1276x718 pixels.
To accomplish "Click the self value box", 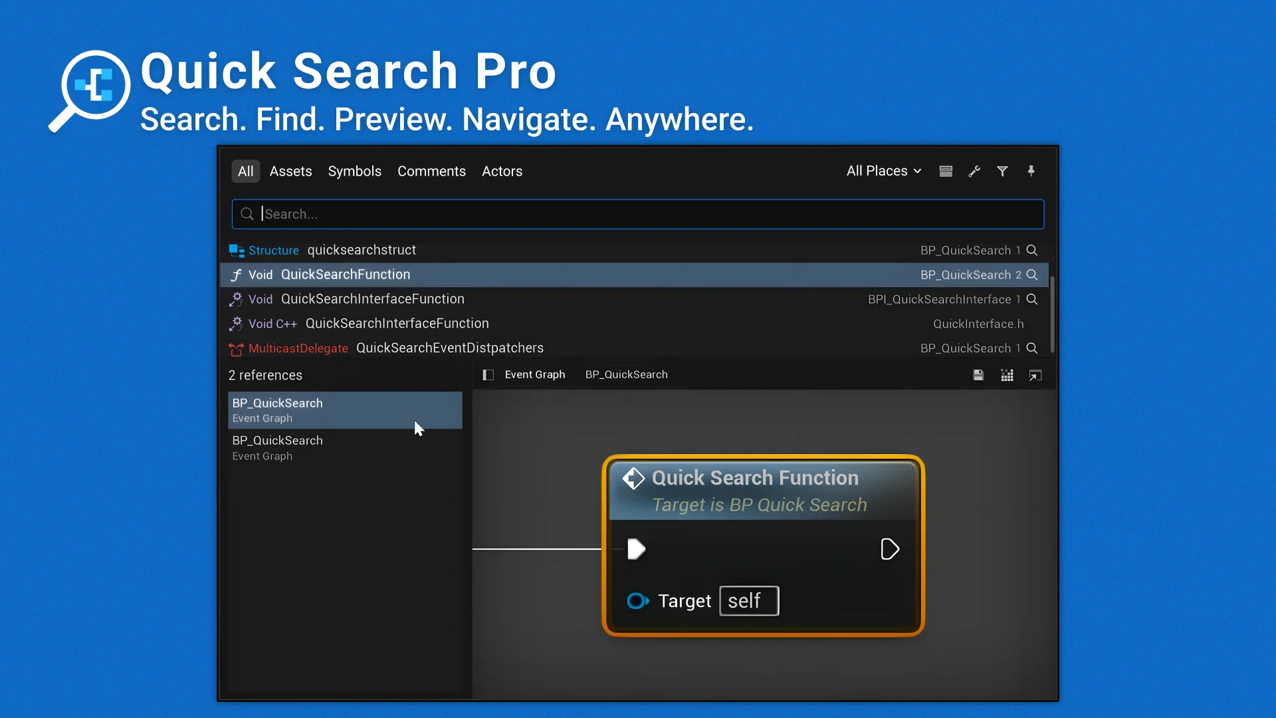I will tap(749, 601).
